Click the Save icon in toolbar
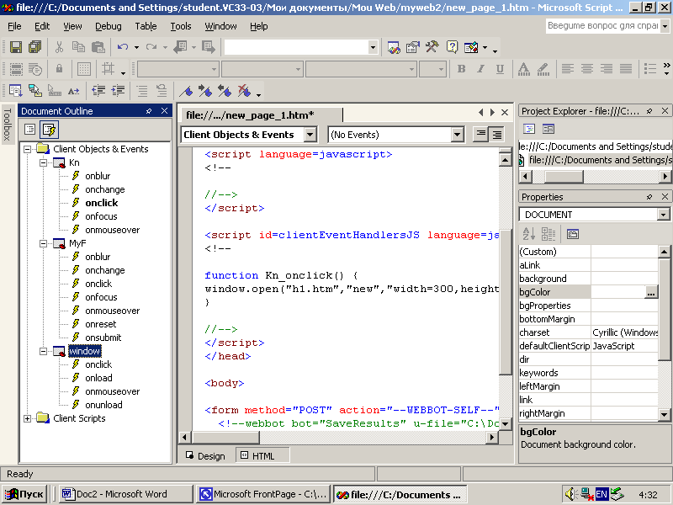This screenshot has width=673, height=505. pyautogui.click(x=16, y=47)
